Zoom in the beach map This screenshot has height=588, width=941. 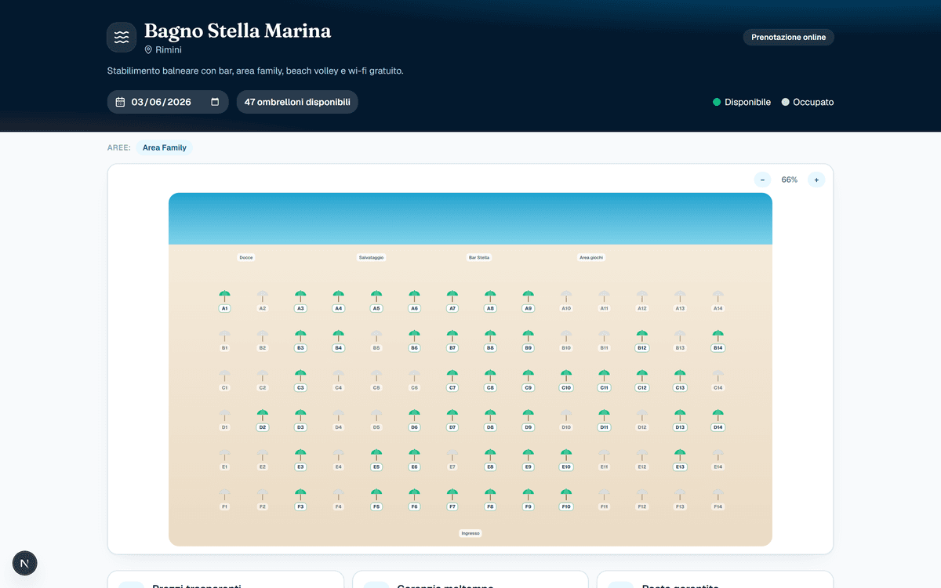point(816,180)
